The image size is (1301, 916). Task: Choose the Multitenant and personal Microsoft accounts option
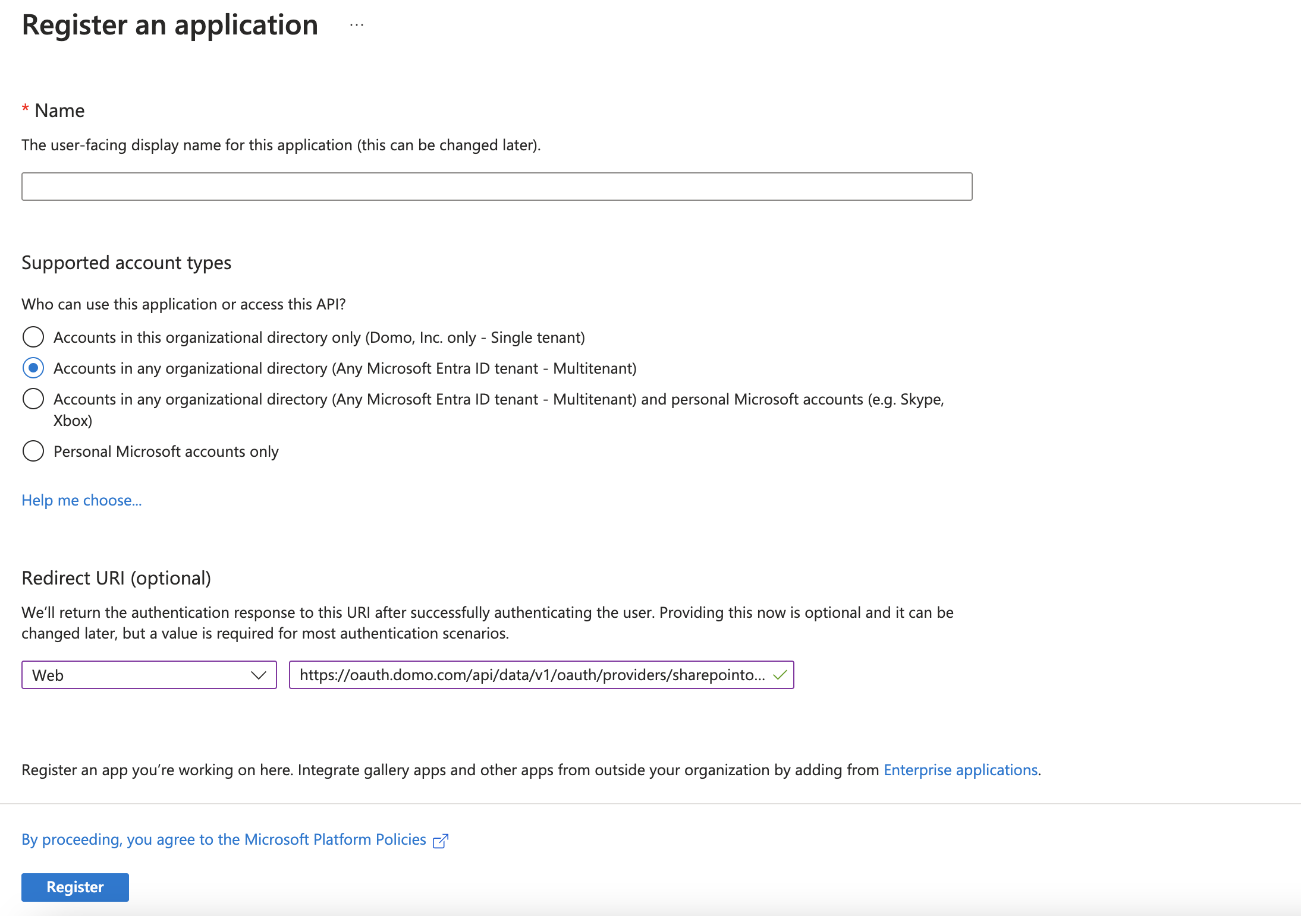[x=33, y=399]
